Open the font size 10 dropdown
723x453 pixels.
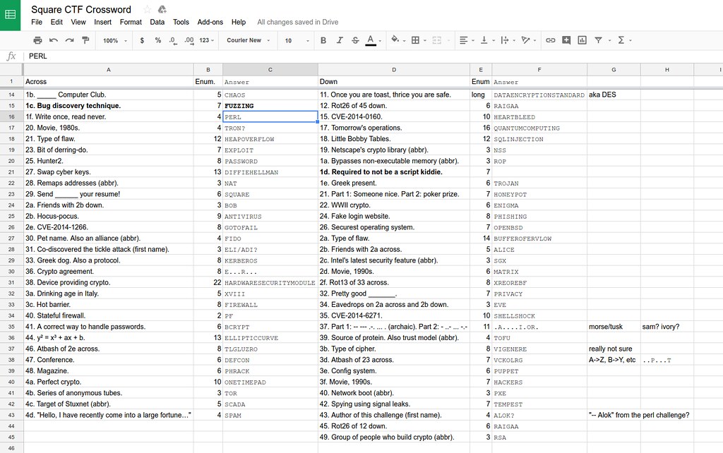click(x=297, y=40)
